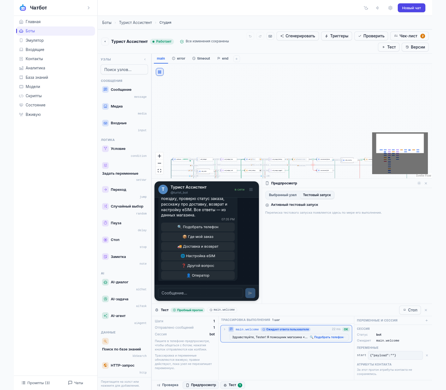This screenshot has height=390, width=446.
Task: Open chat preview hamburger menu
Action: point(251,189)
